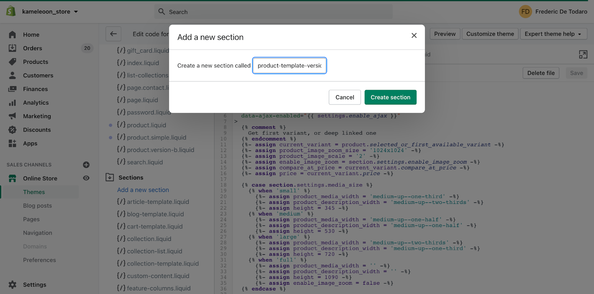Image resolution: width=594 pixels, height=294 pixels.
Task: Open the Expert theme help dropdown
Action: click(553, 34)
